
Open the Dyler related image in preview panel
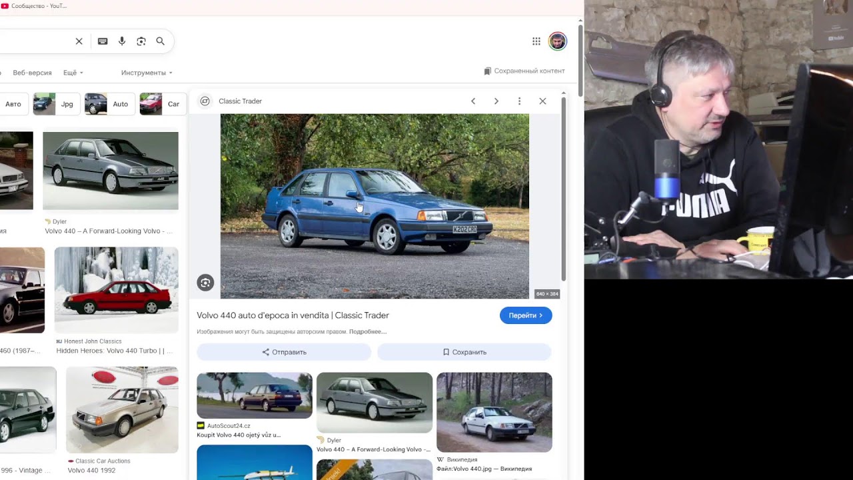375,403
